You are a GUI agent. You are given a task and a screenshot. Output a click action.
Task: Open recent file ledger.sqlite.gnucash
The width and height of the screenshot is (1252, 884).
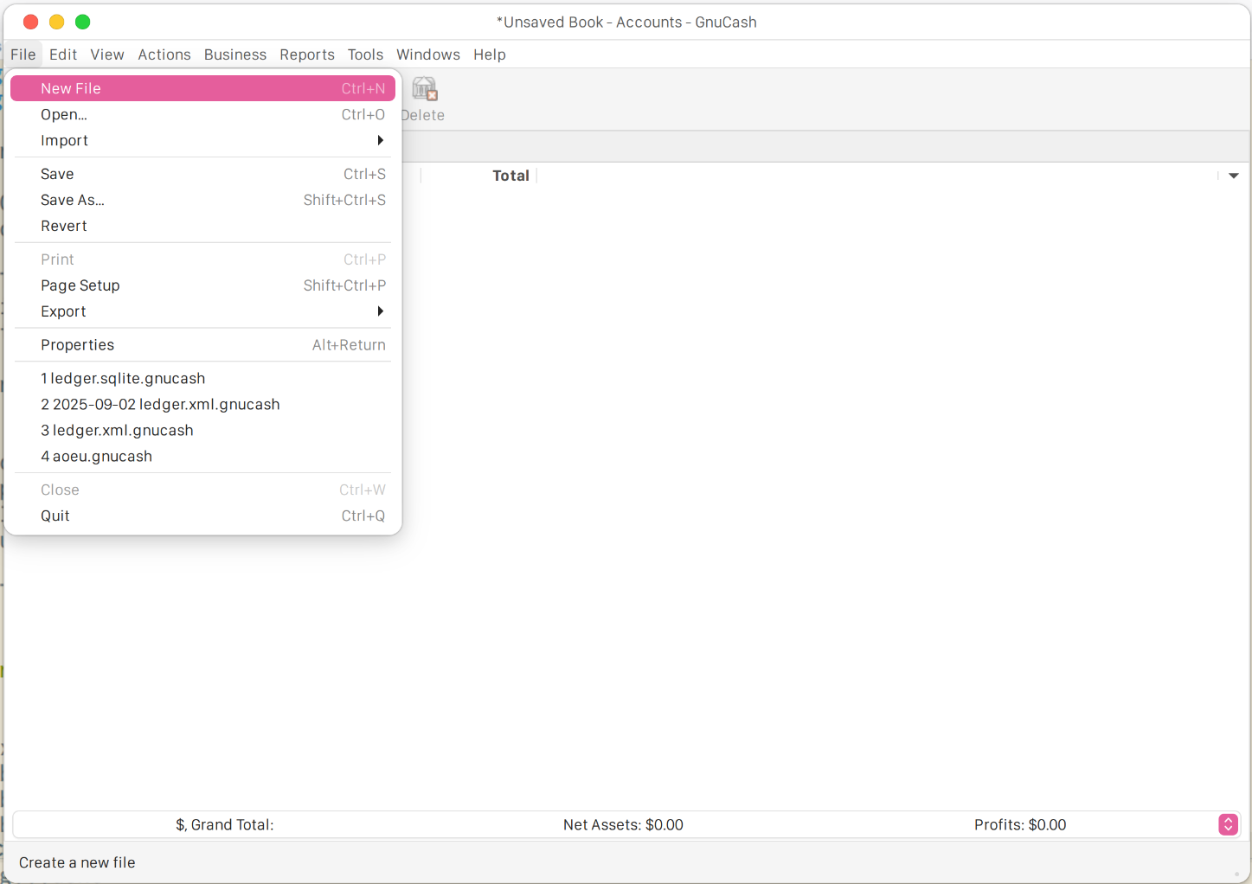tap(123, 378)
